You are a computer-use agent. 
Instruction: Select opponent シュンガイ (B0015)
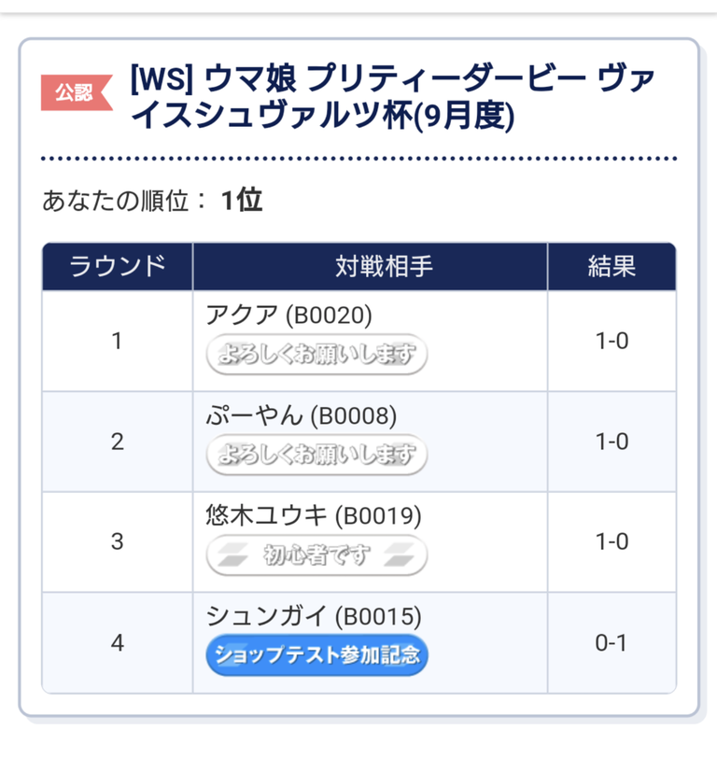coord(314,616)
